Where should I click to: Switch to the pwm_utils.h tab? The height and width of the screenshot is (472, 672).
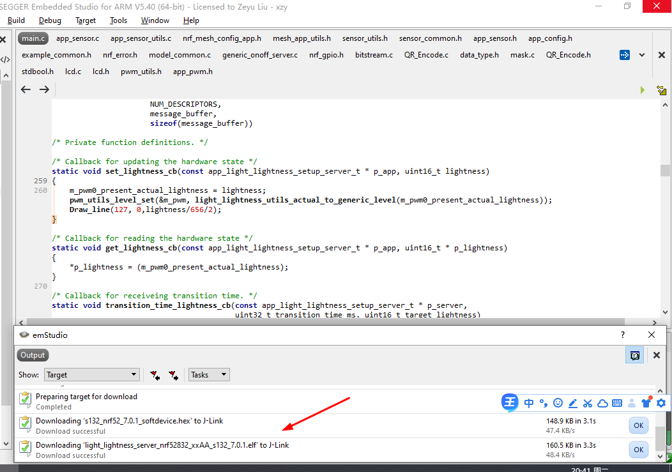point(141,72)
